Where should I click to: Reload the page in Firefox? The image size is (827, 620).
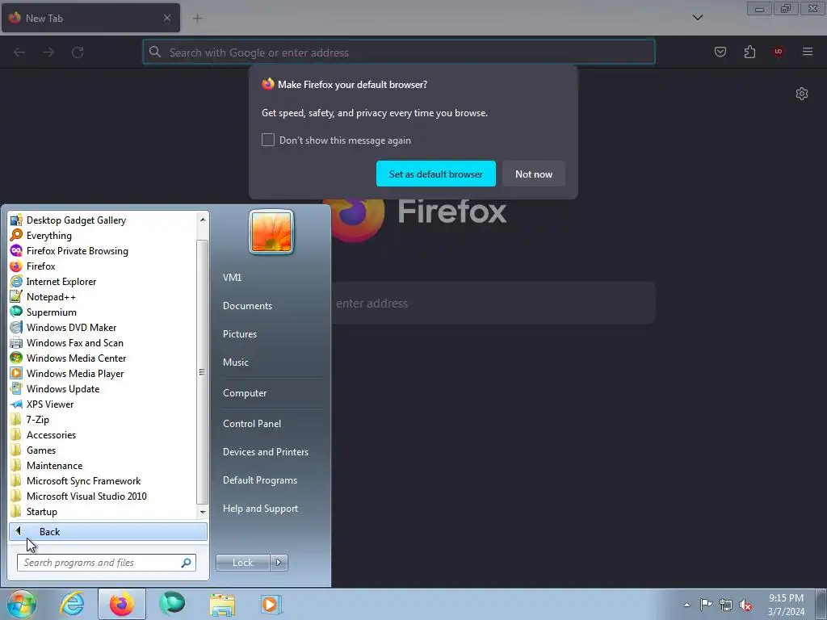coord(78,52)
